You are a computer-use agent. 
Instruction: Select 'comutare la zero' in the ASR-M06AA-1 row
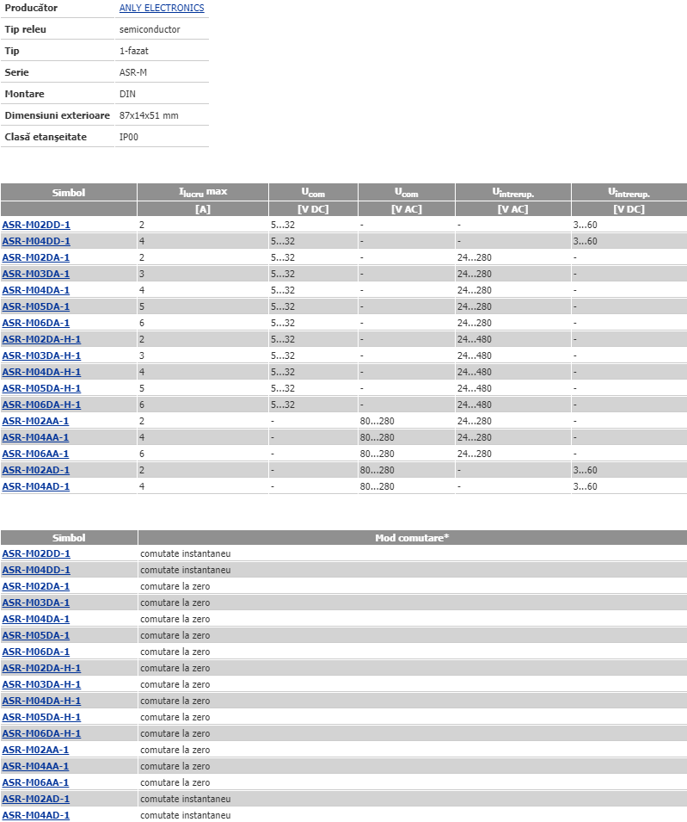click(x=175, y=782)
